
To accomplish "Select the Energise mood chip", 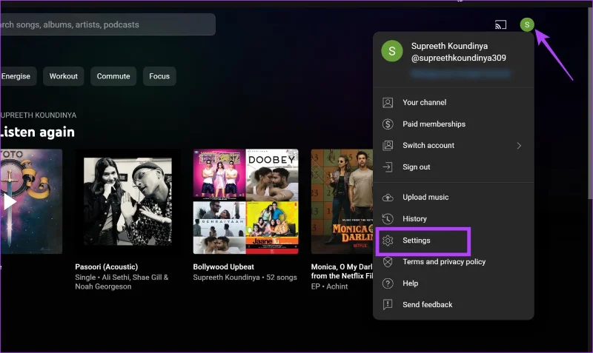I will click(x=17, y=76).
